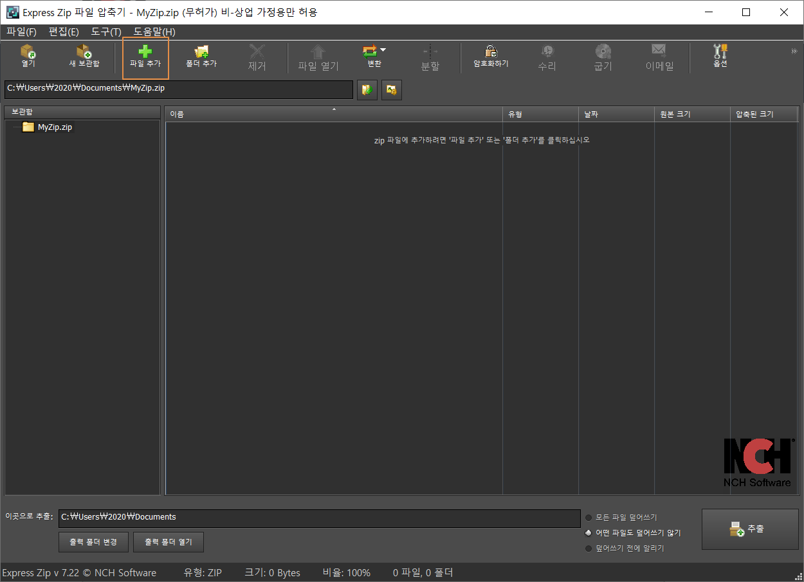Click status text 0 파일, 0 폴더

click(423, 572)
